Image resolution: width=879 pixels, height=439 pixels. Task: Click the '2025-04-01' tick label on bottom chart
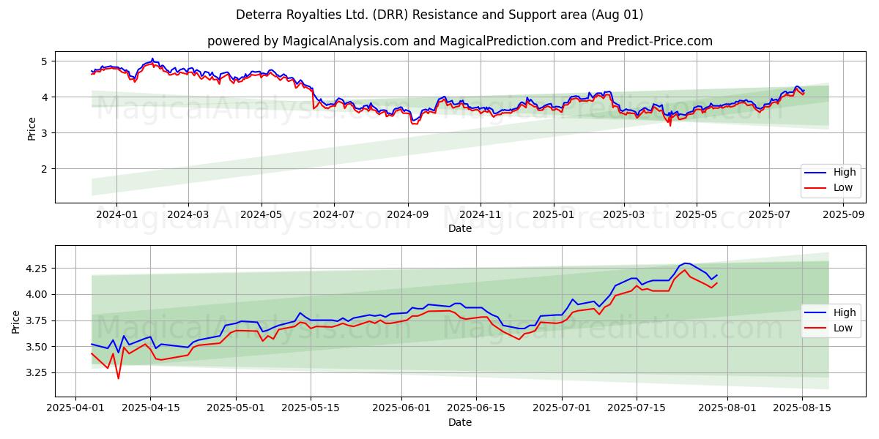pyautogui.click(x=76, y=408)
